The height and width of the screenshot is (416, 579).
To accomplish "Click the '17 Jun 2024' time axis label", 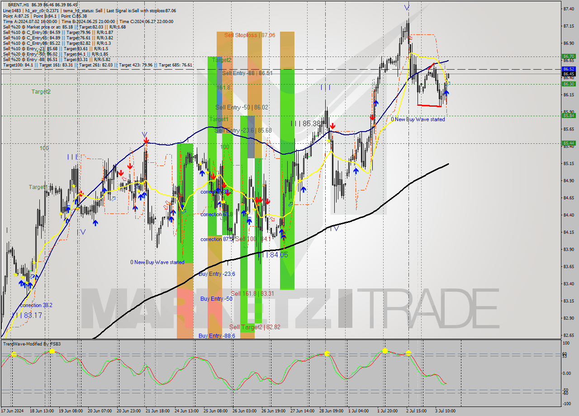I will tap(12, 411).
